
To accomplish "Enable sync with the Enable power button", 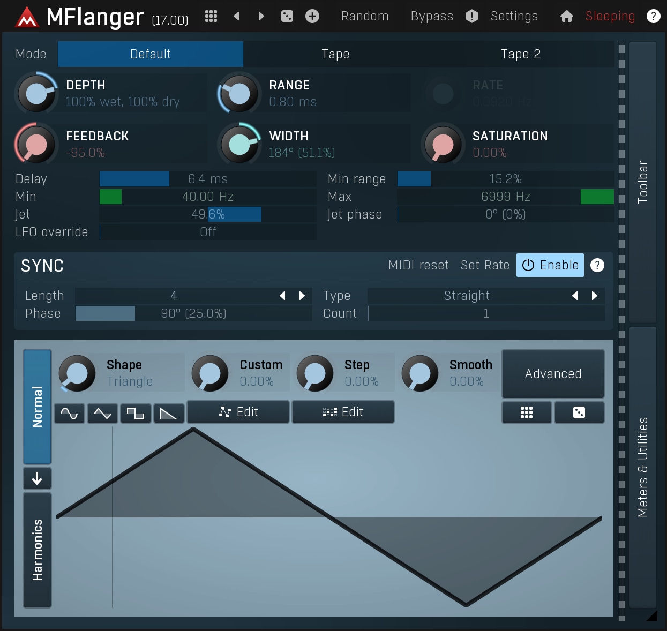I will click(x=550, y=265).
